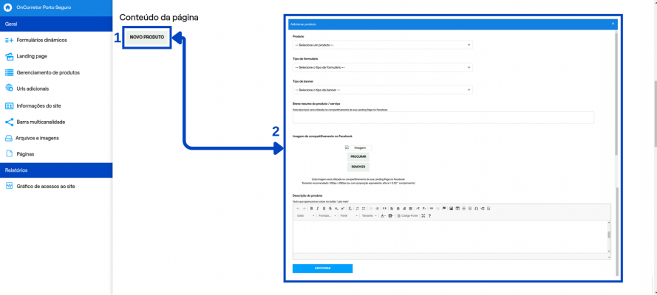Click the Redo icon in editor toolbar
The image size is (657, 295).
[x=304, y=209]
